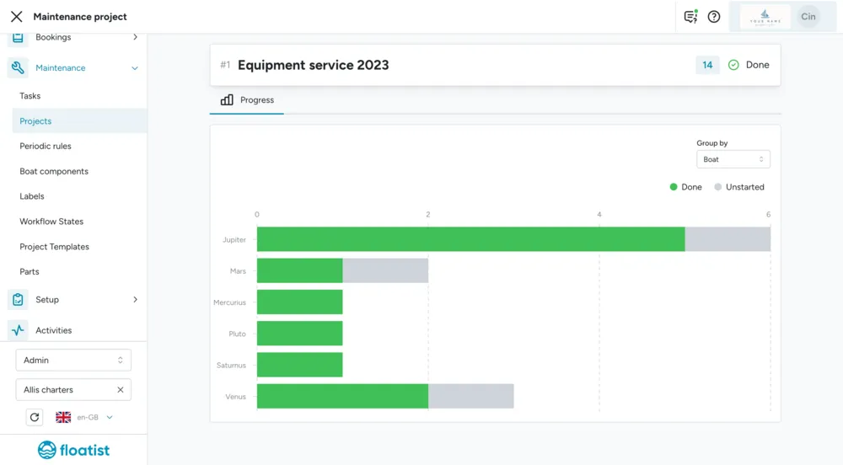Collapse the Maintenance menu chevron
The height and width of the screenshot is (465, 843).
coord(135,68)
